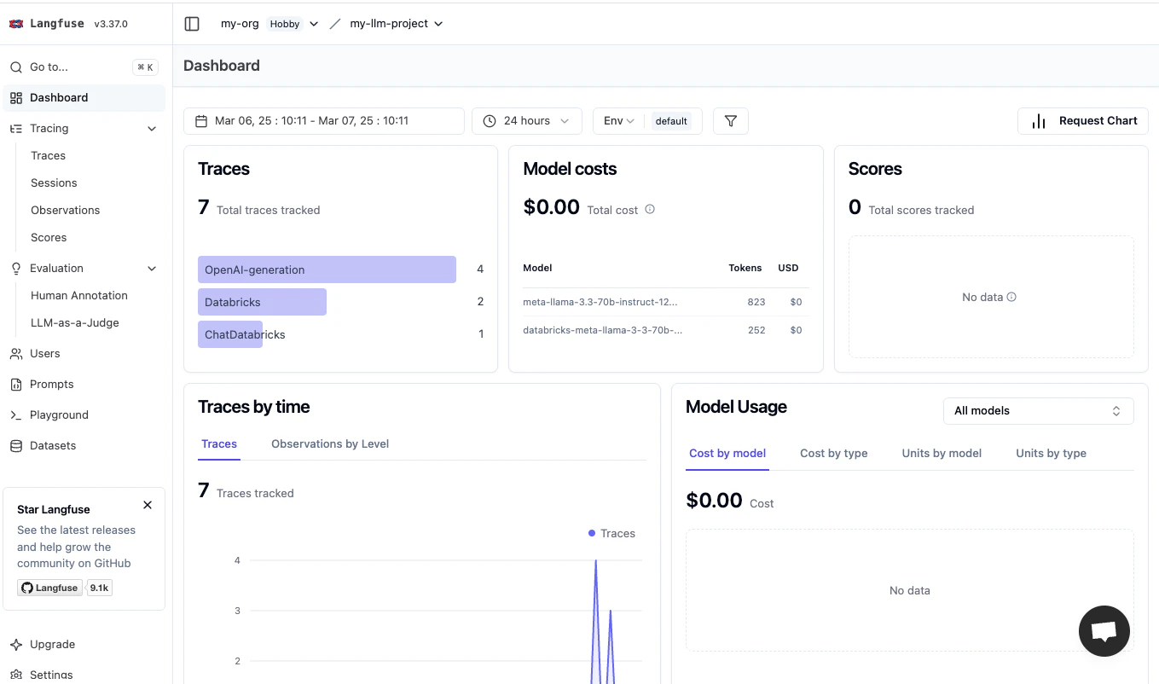Screen dimensions: 1159x684
Task: Open the filter funnel icon button
Action: pos(731,121)
